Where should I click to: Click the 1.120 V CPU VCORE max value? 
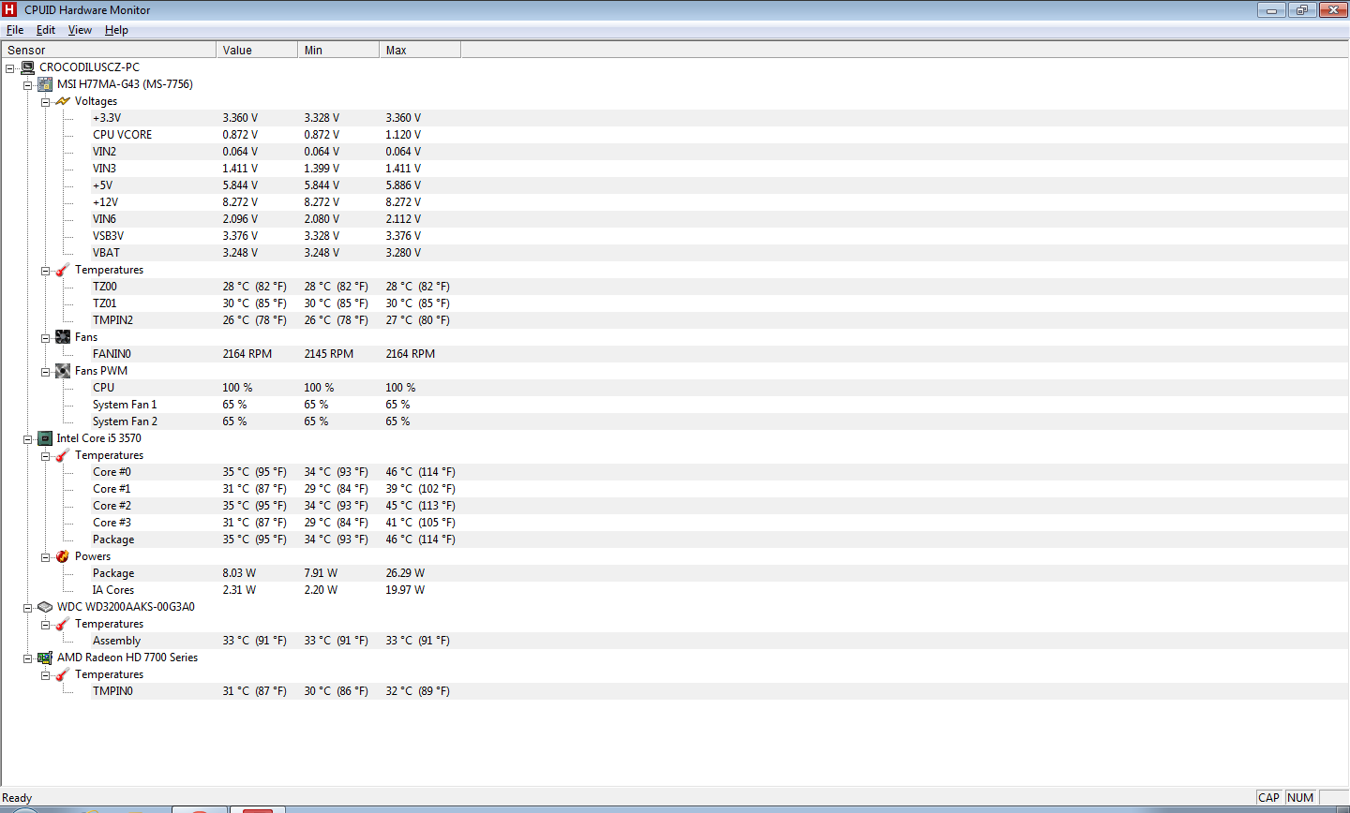point(403,135)
